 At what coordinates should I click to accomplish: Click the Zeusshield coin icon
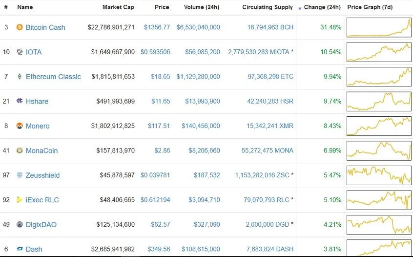tap(20, 175)
